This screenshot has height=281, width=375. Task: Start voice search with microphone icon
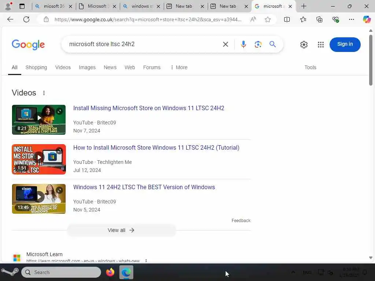[244, 44]
